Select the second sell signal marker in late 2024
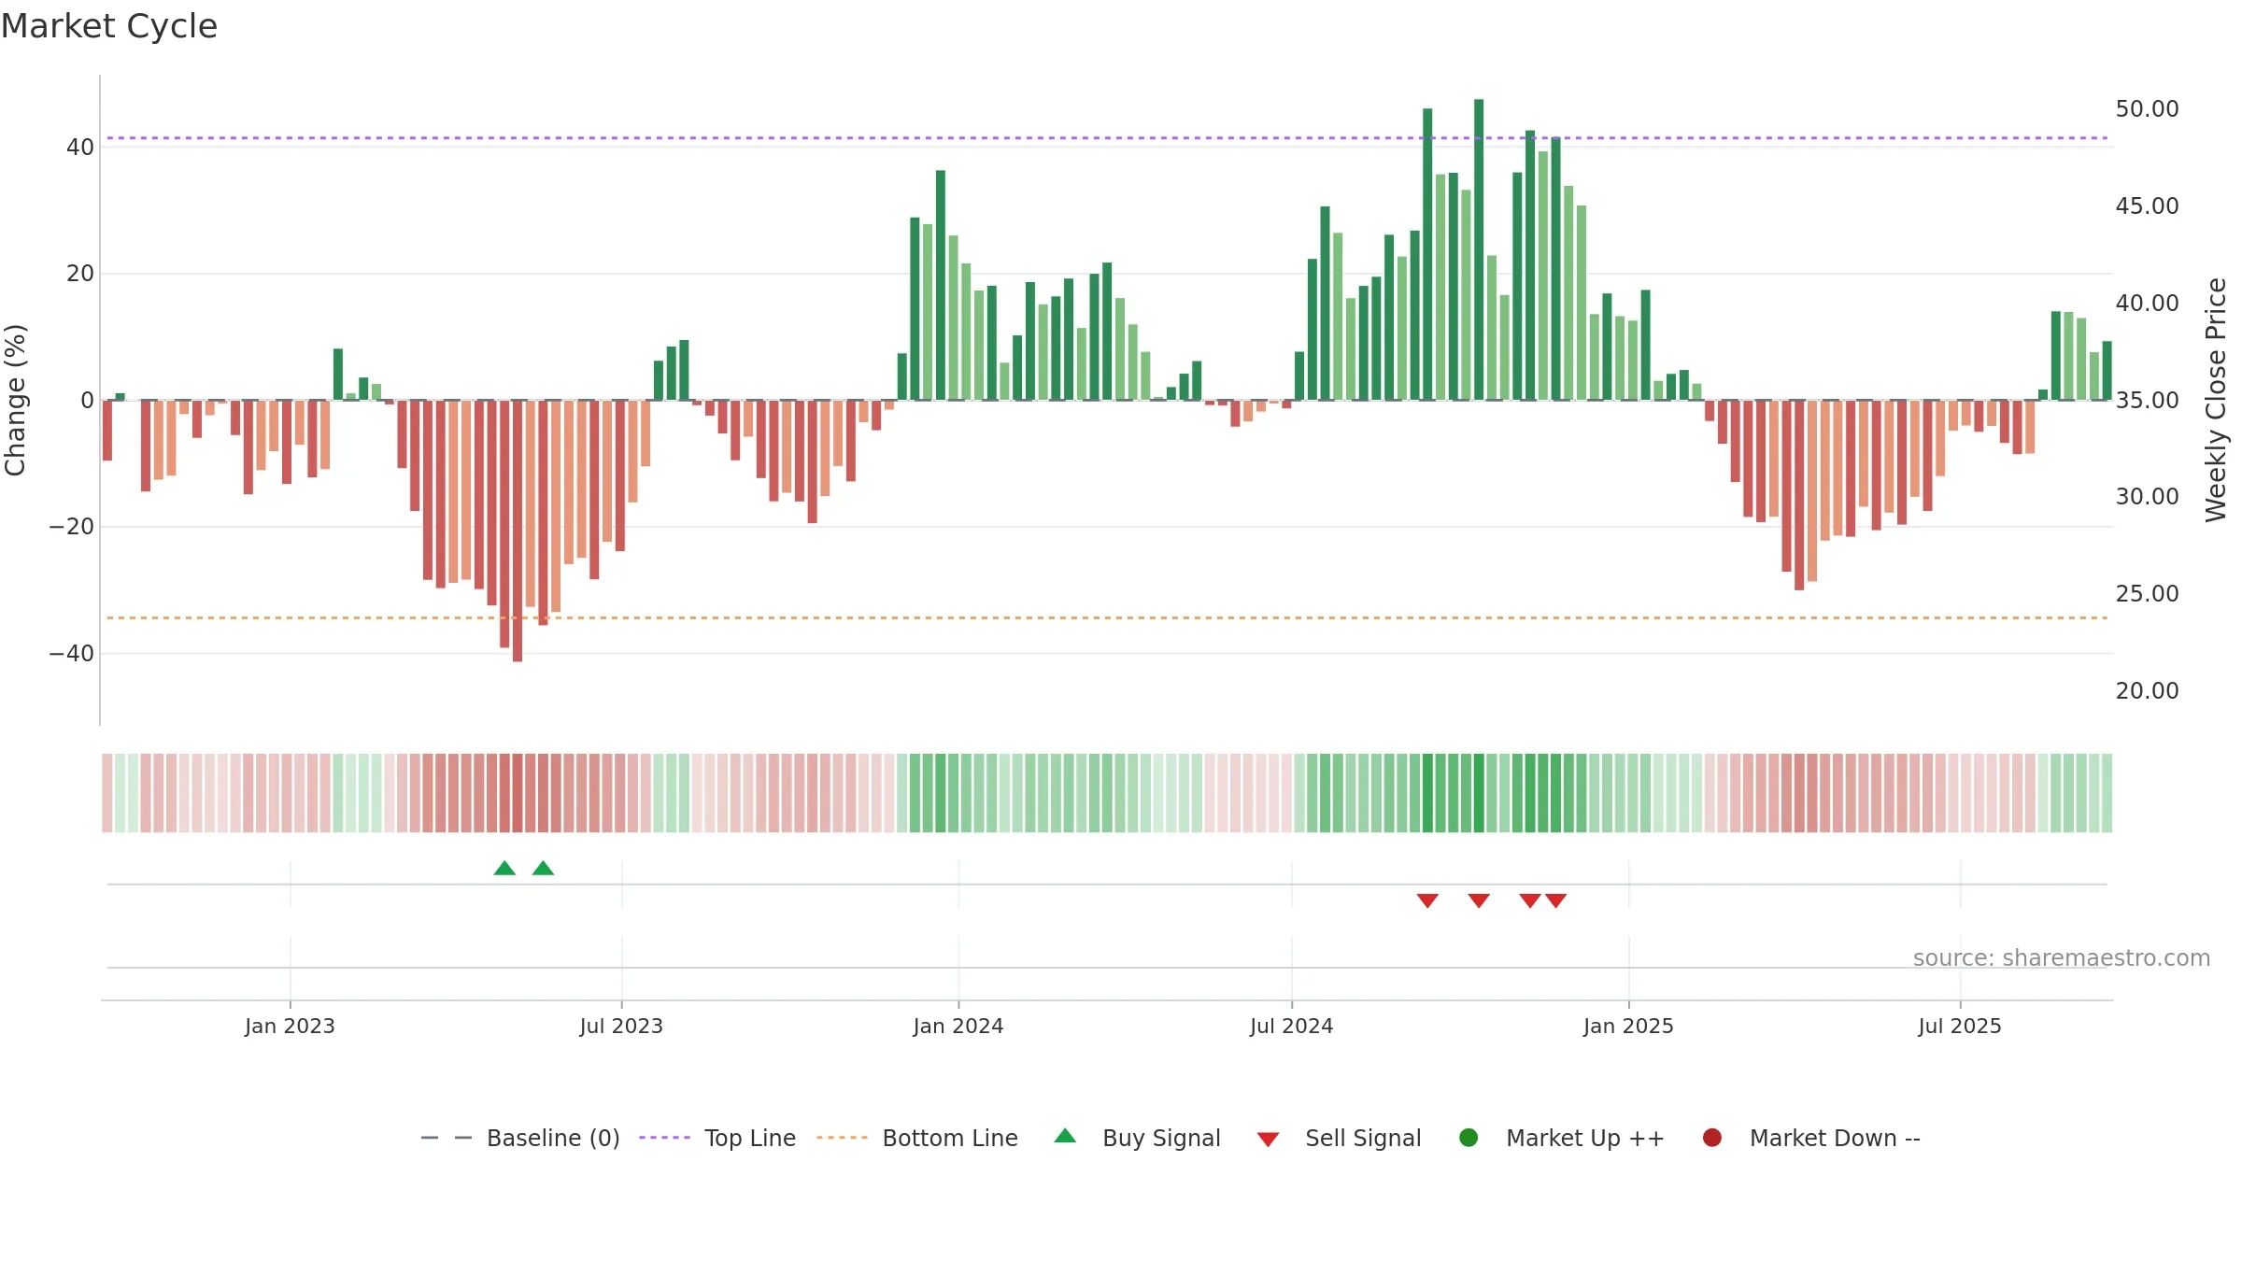Viewport: 2242px width, 1261px height. 1479,900
